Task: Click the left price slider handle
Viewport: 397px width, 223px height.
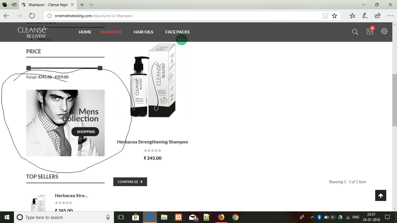Action: pyautogui.click(x=29, y=68)
